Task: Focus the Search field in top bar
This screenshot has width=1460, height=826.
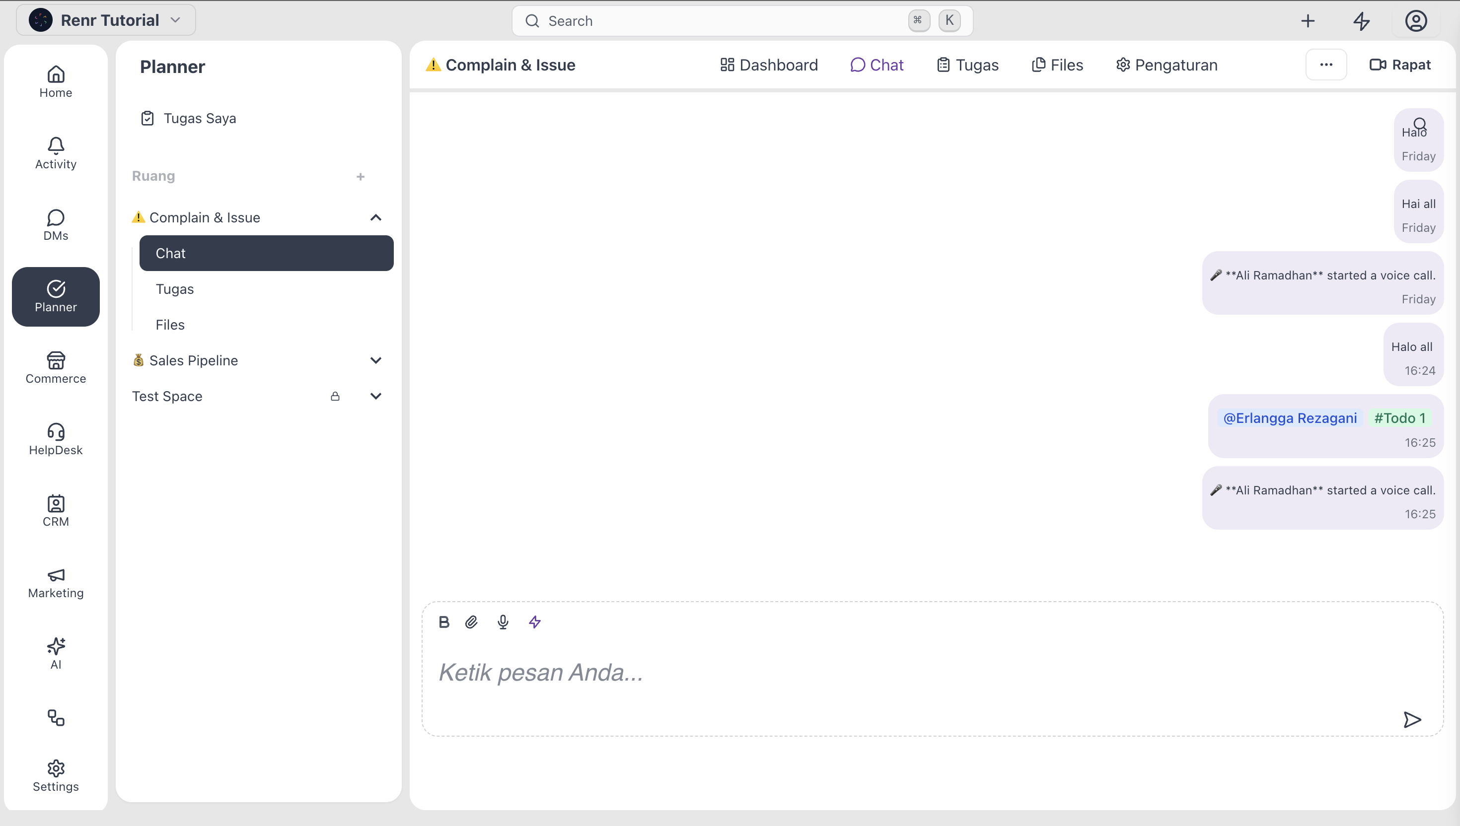Action: [x=742, y=21]
